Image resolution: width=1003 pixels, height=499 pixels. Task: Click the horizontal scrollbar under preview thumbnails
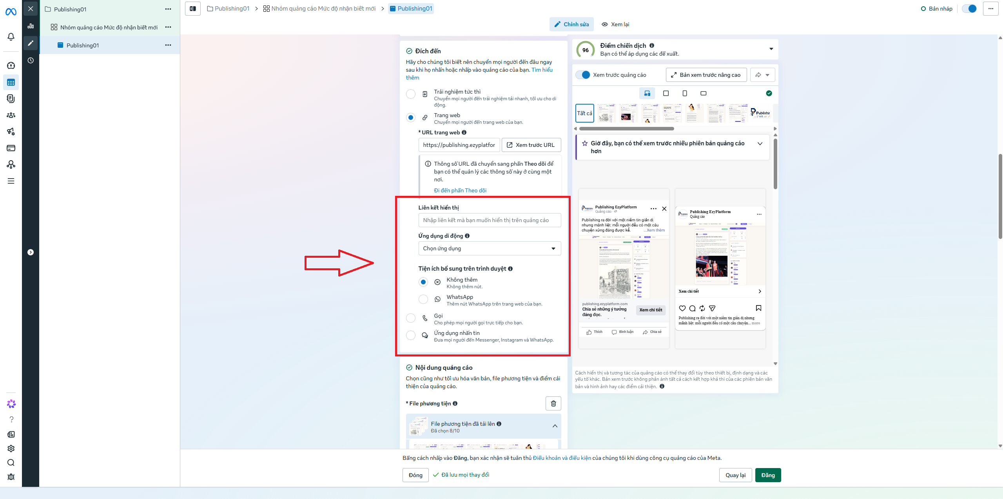click(626, 128)
